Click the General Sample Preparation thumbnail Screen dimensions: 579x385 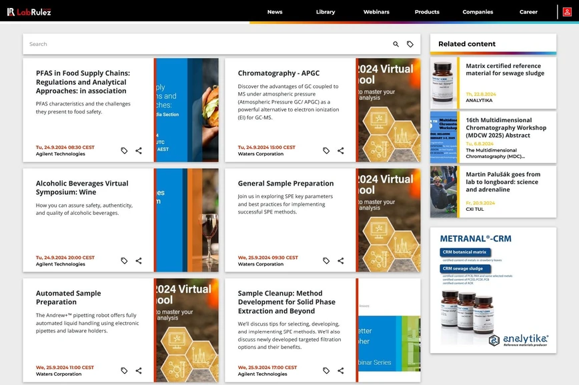388,220
